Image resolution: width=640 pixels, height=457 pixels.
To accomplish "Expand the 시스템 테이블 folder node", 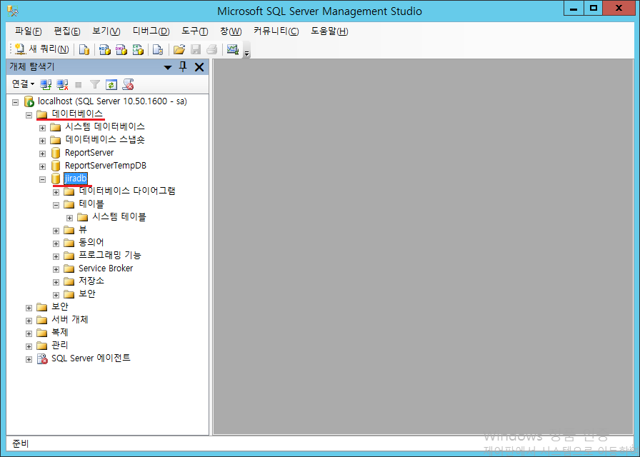I will coord(70,217).
